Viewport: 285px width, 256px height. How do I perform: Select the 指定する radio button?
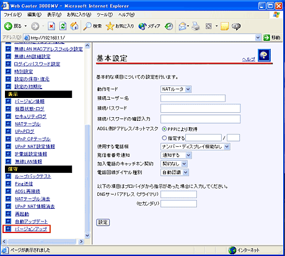coord(164,138)
